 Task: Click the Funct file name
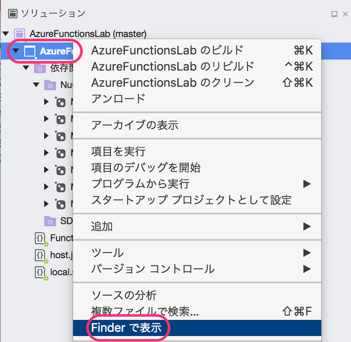tap(62, 238)
